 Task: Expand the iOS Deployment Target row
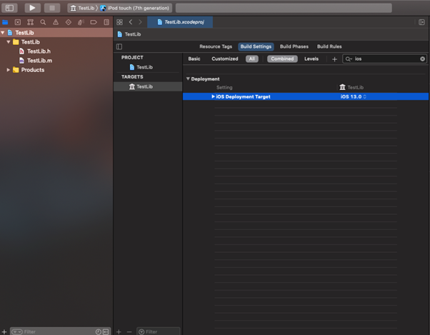(x=213, y=96)
